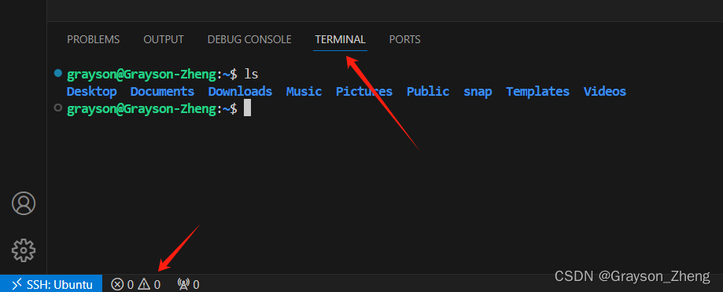
Task: Click the warnings triangle icon in status bar
Action: [144, 285]
